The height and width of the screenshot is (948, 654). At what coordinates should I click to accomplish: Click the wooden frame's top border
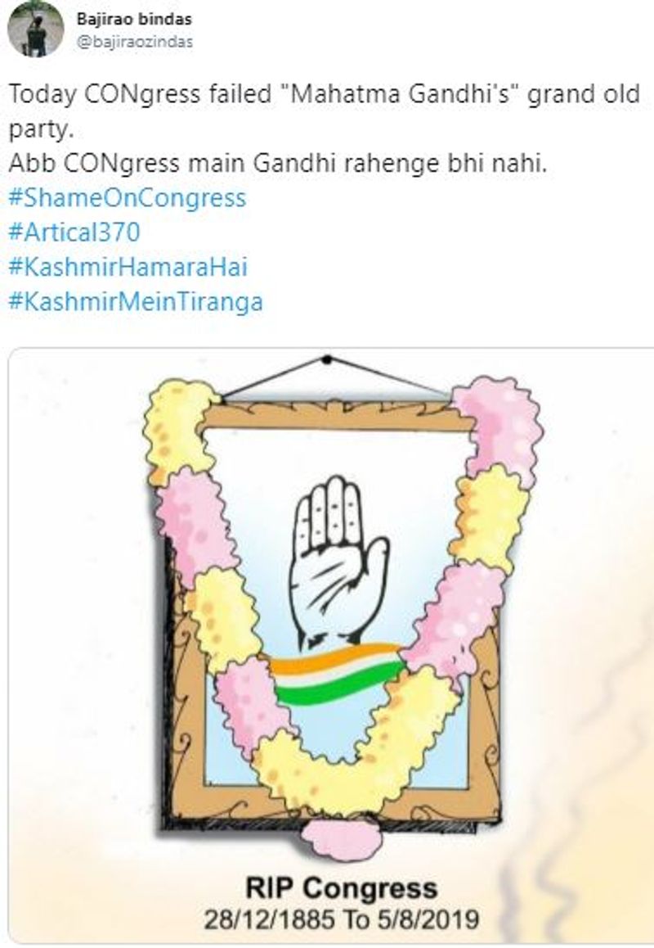[338, 415]
